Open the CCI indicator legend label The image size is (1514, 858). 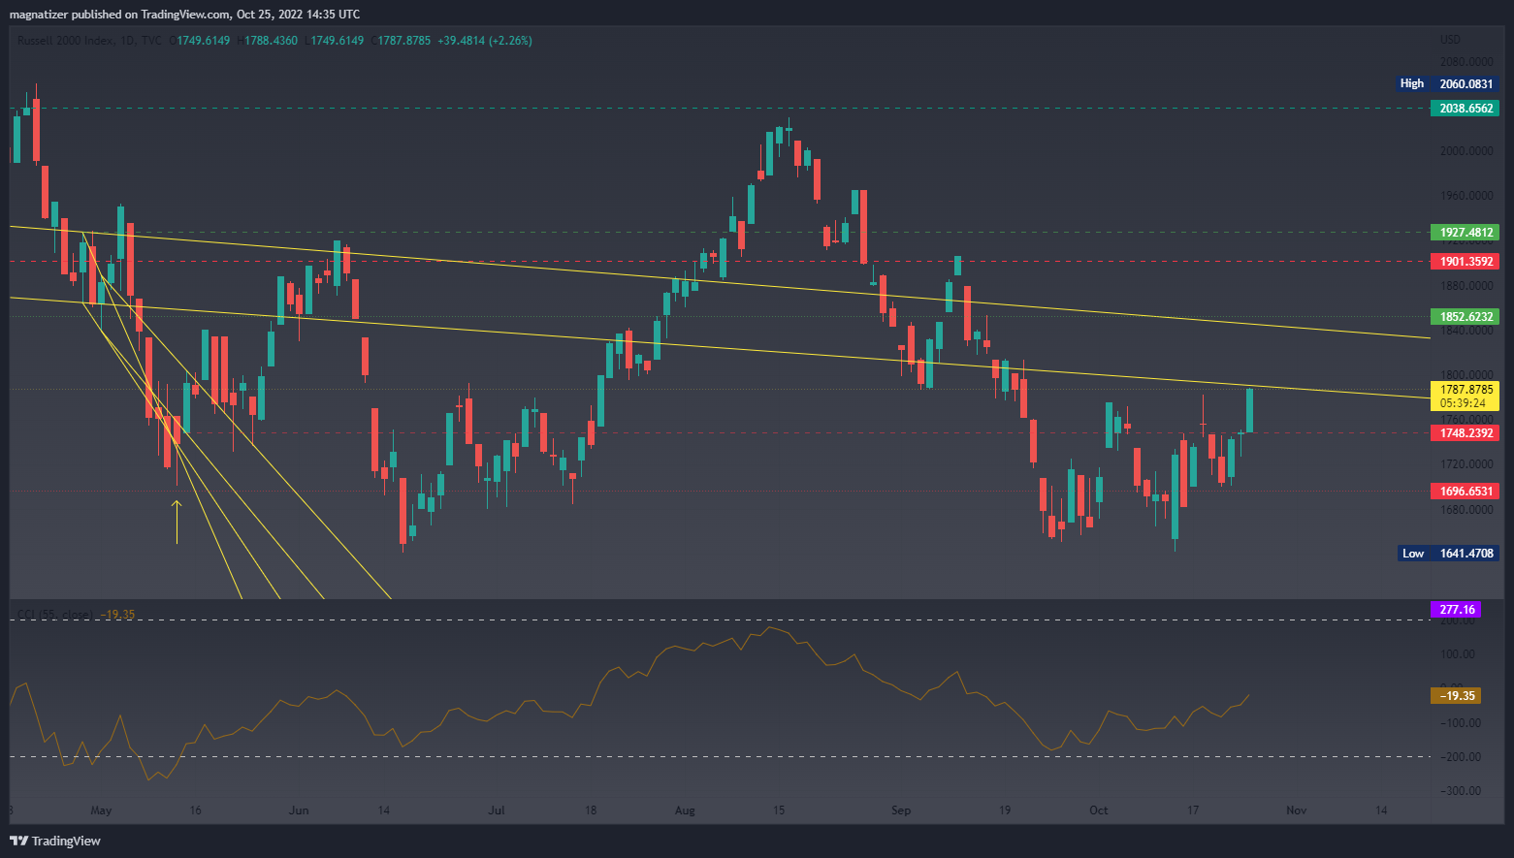point(55,614)
